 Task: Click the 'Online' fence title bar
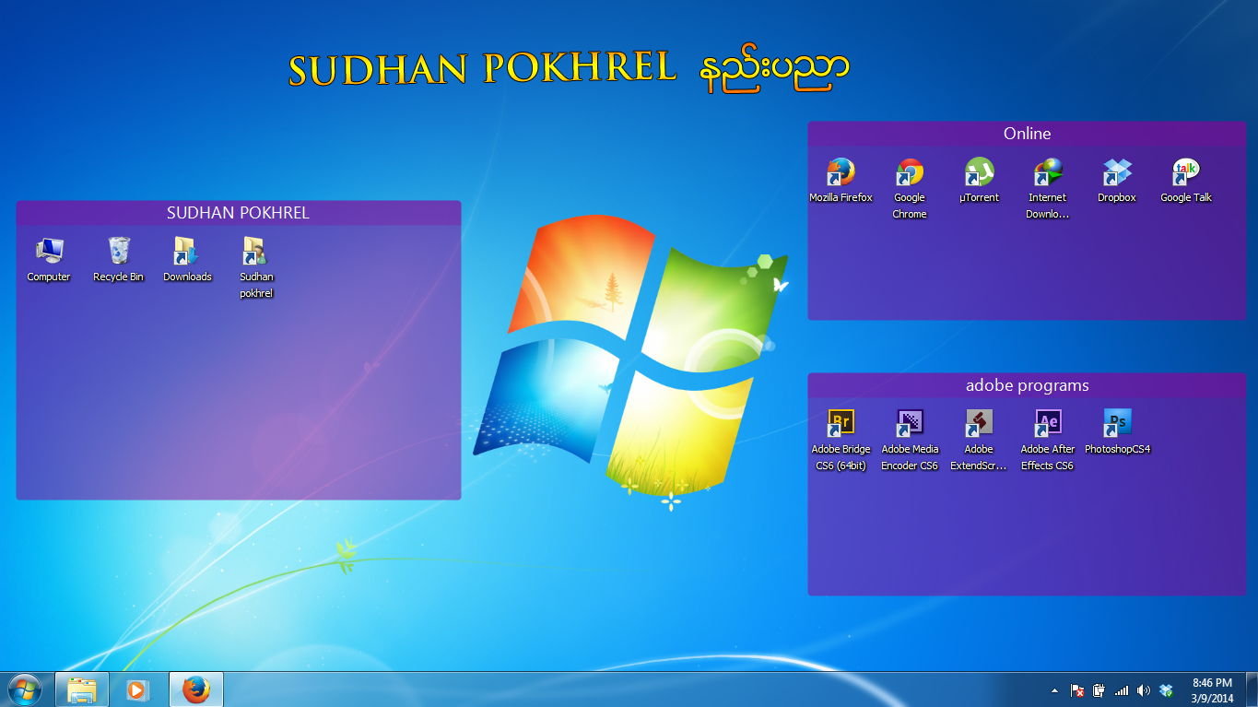point(1027,134)
